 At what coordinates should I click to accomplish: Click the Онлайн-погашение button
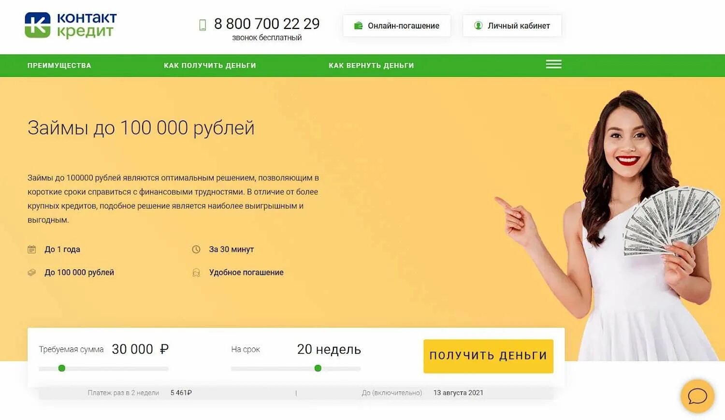pos(397,26)
